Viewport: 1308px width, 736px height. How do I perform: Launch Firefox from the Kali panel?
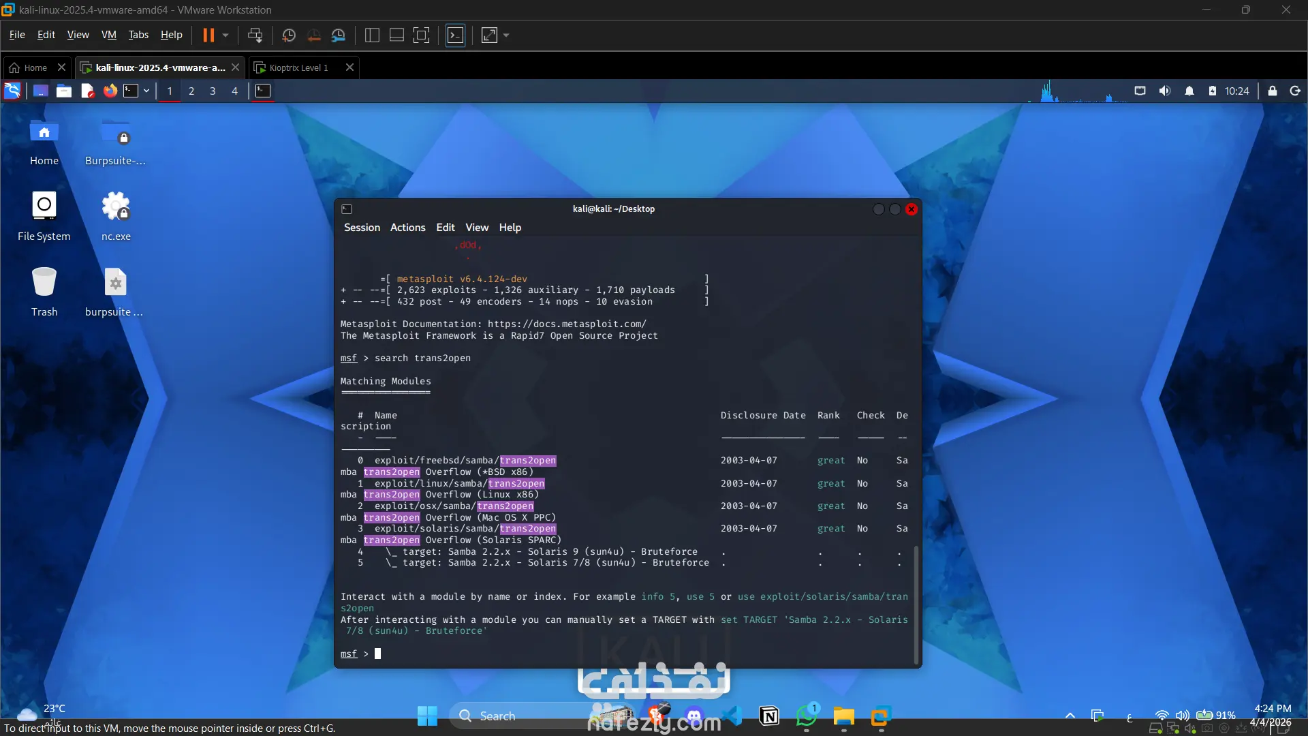pyautogui.click(x=110, y=91)
